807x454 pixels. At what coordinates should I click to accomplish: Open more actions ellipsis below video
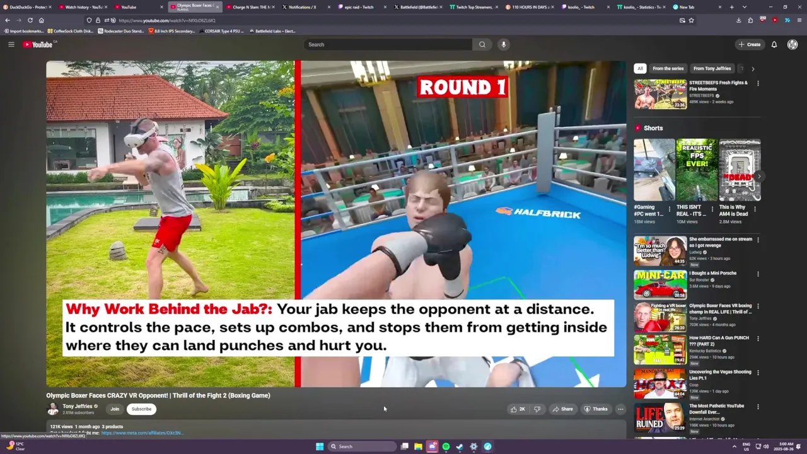[x=620, y=409]
